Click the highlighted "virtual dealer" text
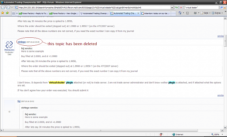Image resolution: width=227 pixels, height=137 pixels. [57, 83]
